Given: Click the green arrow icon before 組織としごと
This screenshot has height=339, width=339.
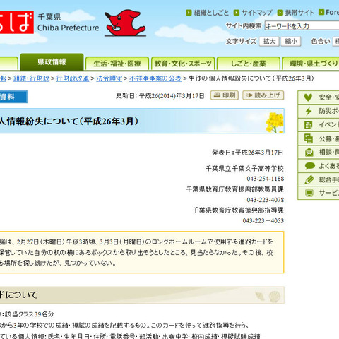Looking at the screenshot, I should click(189, 13).
